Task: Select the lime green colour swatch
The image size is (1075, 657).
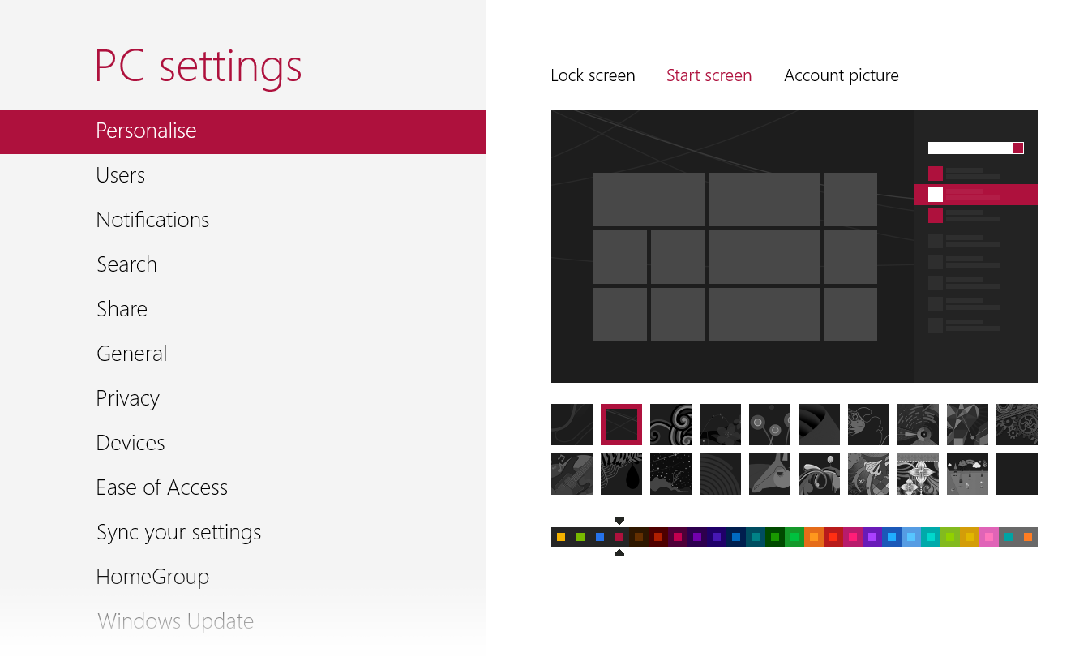Action: coord(950,537)
